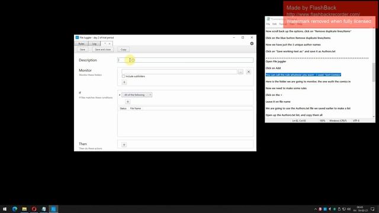Switch to Notepad taskbar icon
Image resolution: width=379 pixels, height=213 pixels.
44,209
